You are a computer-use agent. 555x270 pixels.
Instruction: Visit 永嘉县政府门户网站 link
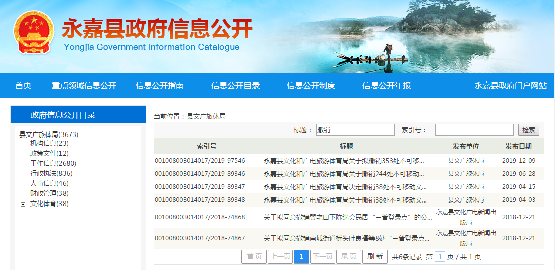point(510,86)
